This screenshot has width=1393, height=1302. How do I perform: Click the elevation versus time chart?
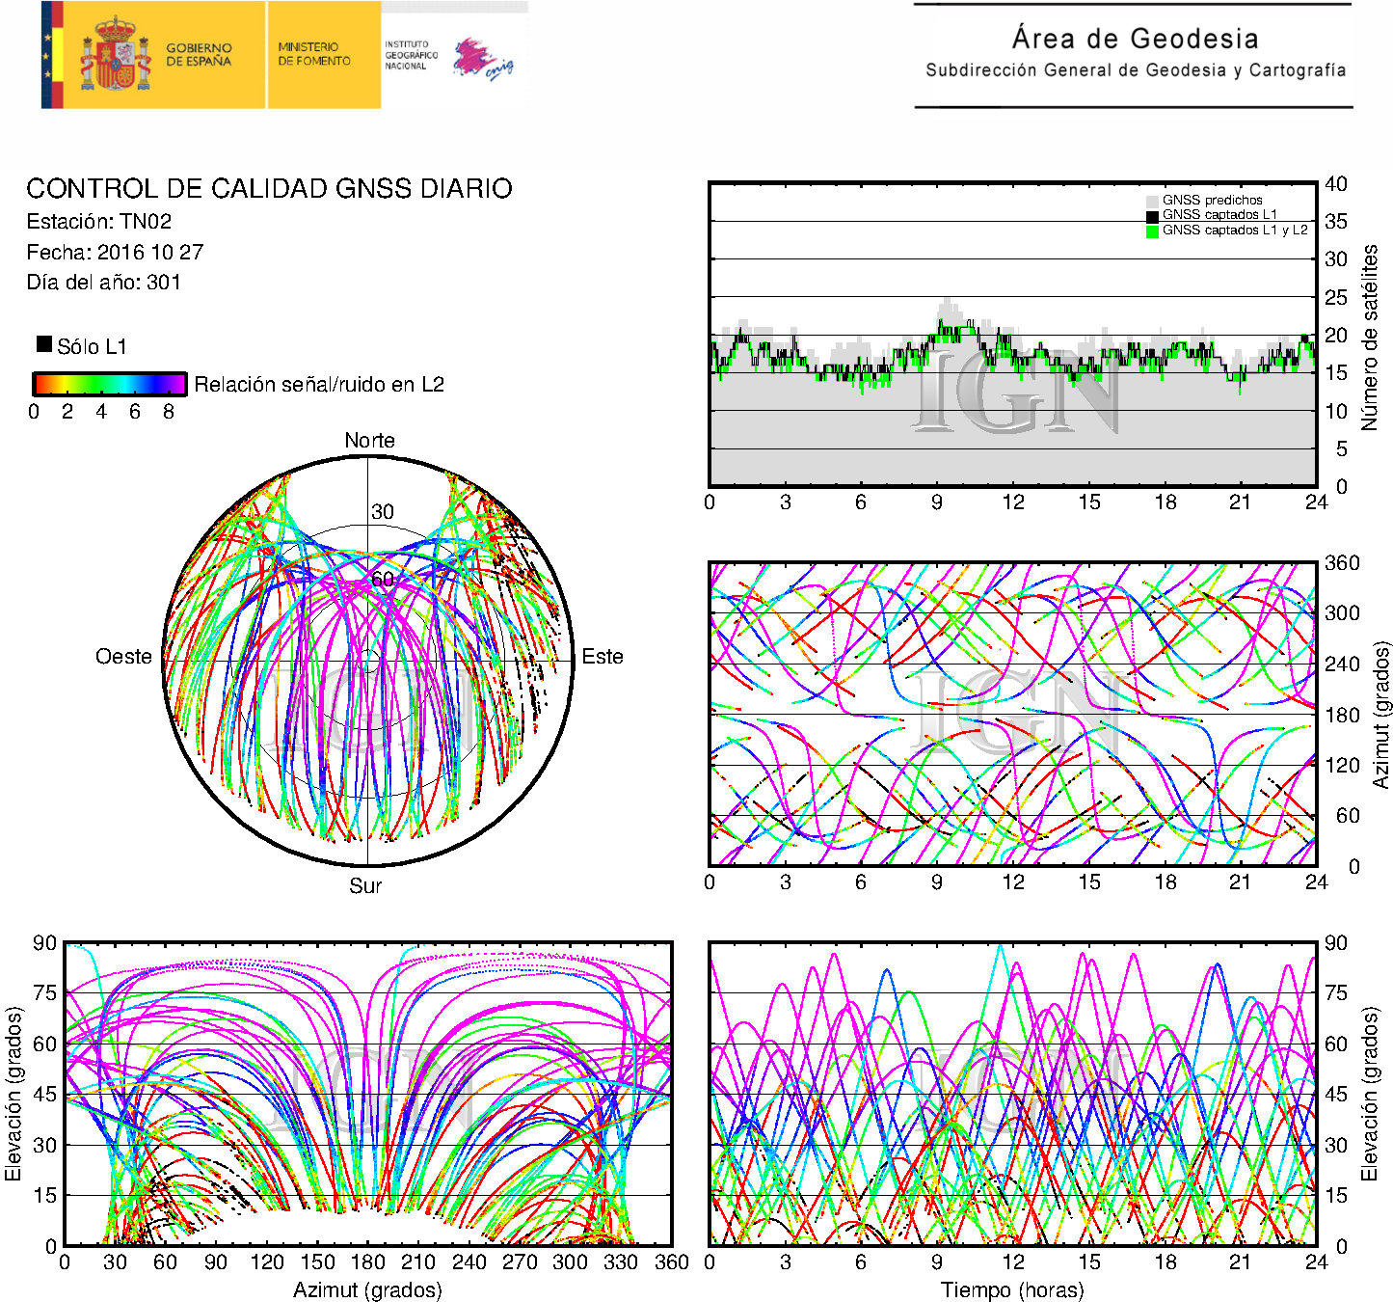pos(1013,1094)
